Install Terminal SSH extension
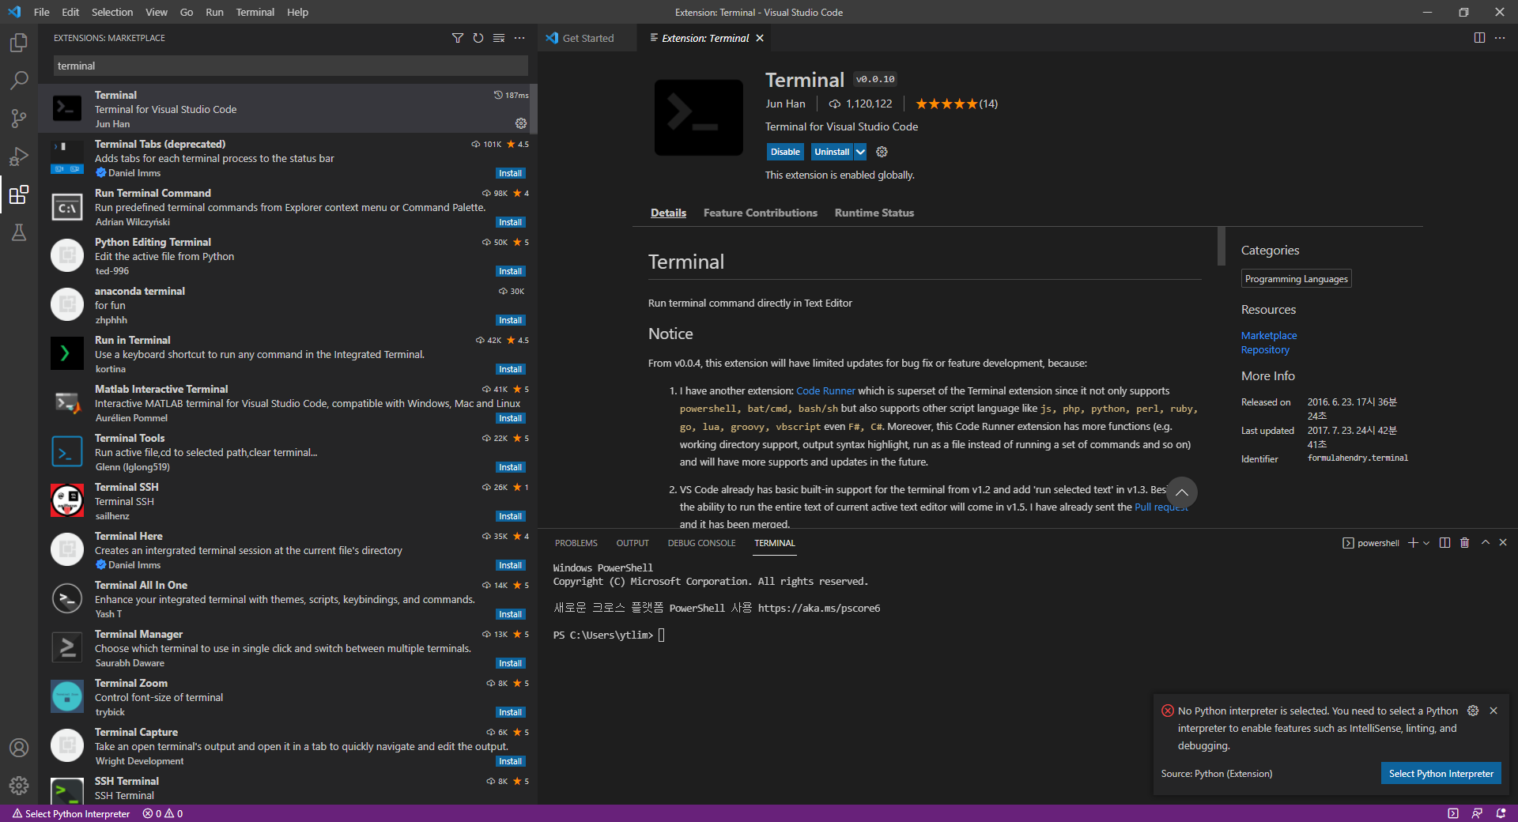Viewport: 1518px width, 822px height. coord(510,516)
